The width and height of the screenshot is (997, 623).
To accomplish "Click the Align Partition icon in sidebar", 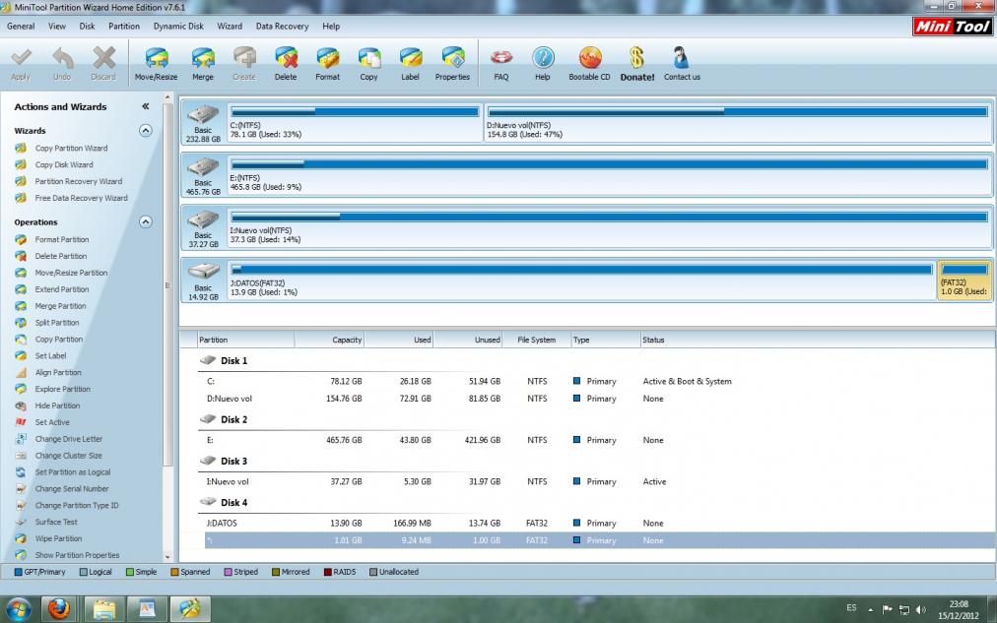I will click(21, 372).
